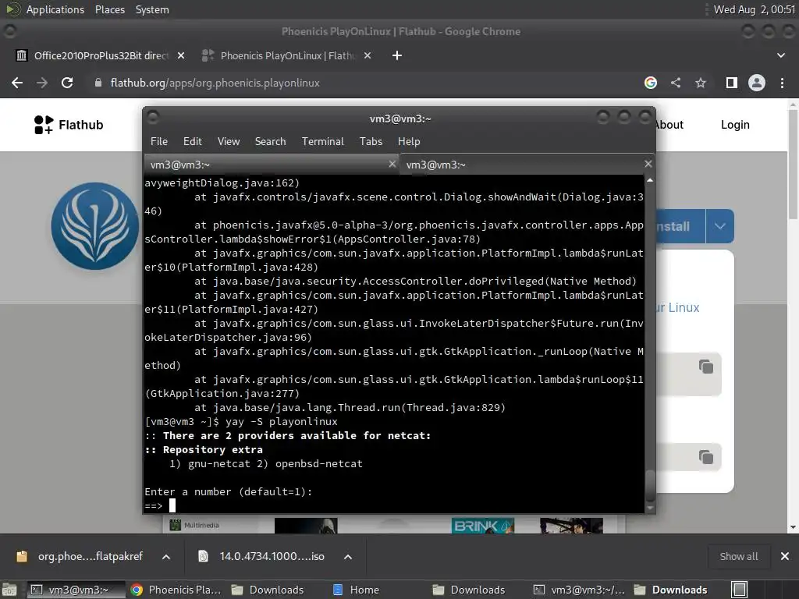Image resolution: width=799 pixels, height=599 pixels.
Task: Go forward in Chrome browser
Action: click(42, 83)
